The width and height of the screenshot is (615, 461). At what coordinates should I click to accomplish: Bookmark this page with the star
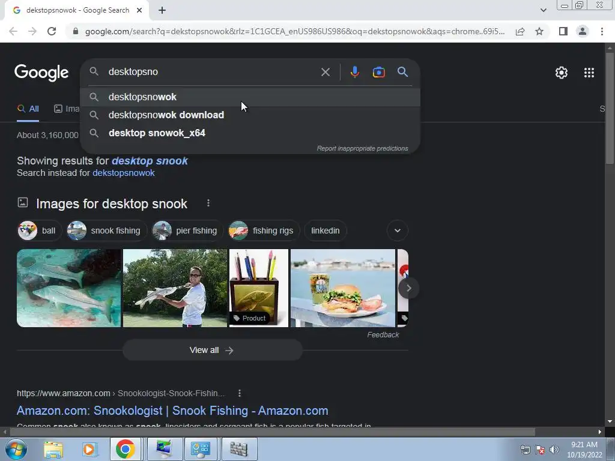click(x=539, y=31)
